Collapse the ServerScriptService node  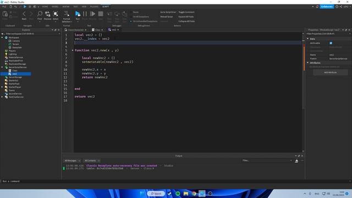click(2, 67)
